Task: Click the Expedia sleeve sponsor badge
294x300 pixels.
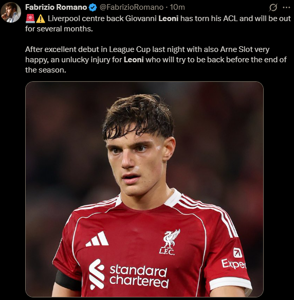Action: click(235, 259)
